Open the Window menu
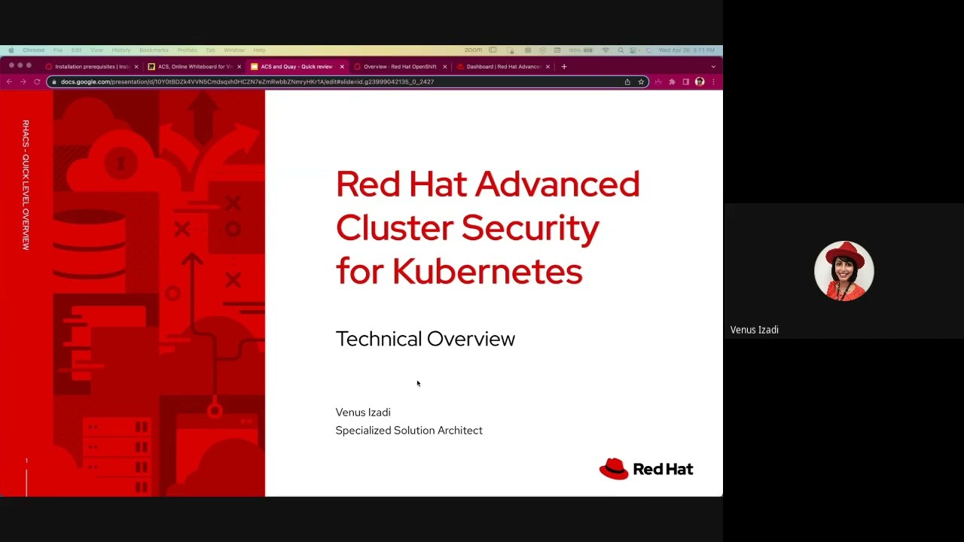Screen dimensions: 964x542 (234, 50)
